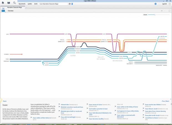Open the Guides menu
Viewport: 172px width, 125px height.
point(30,4)
